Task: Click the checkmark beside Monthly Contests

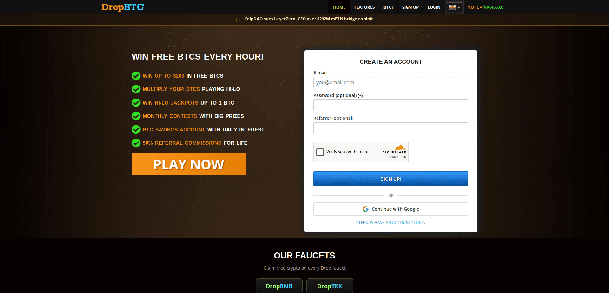Action: (x=136, y=116)
